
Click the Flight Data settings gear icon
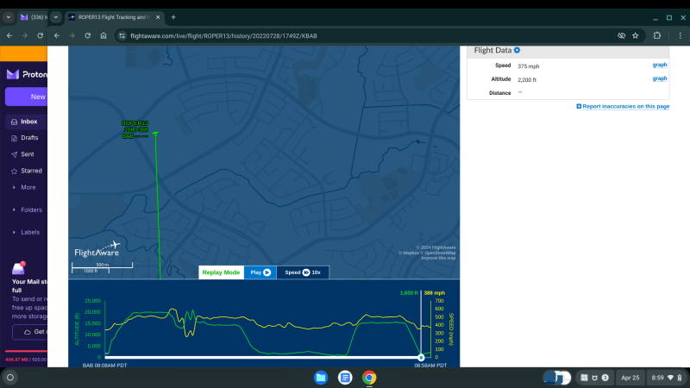tap(517, 51)
